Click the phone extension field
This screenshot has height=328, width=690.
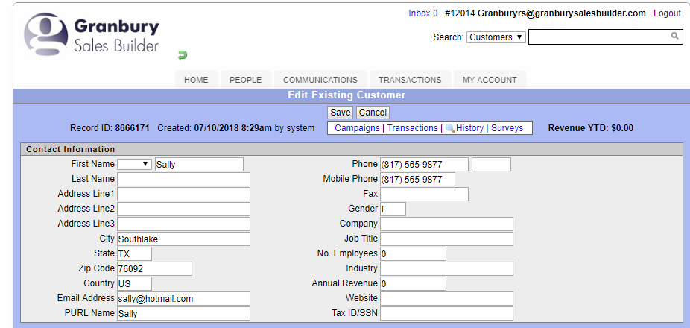[x=491, y=165]
